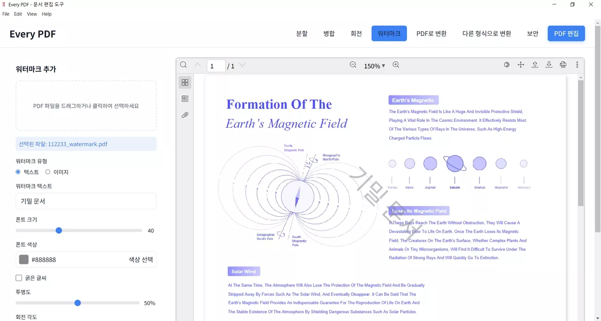Print the document with printer icon
This screenshot has height=321, width=601.
tap(563, 65)
